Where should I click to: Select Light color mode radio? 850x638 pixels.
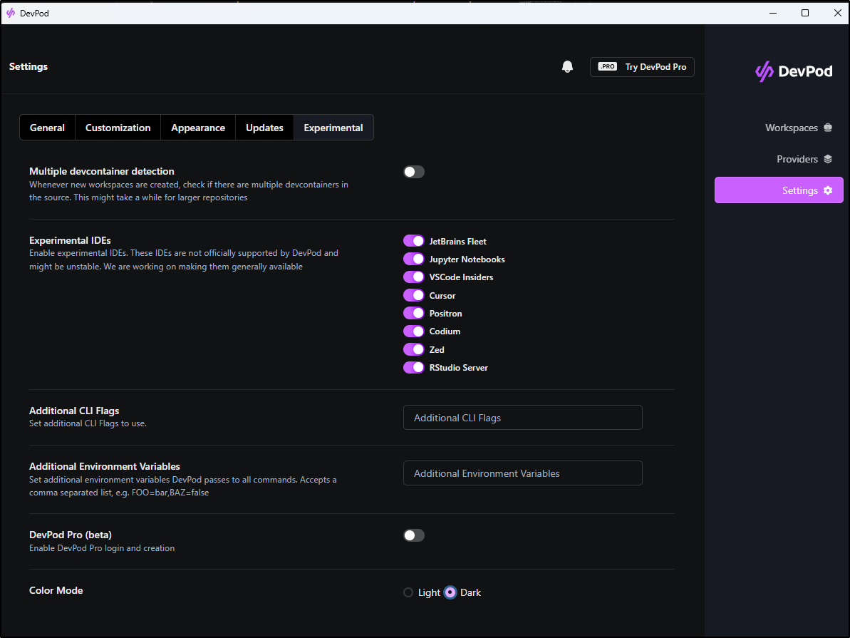[408, 592]
